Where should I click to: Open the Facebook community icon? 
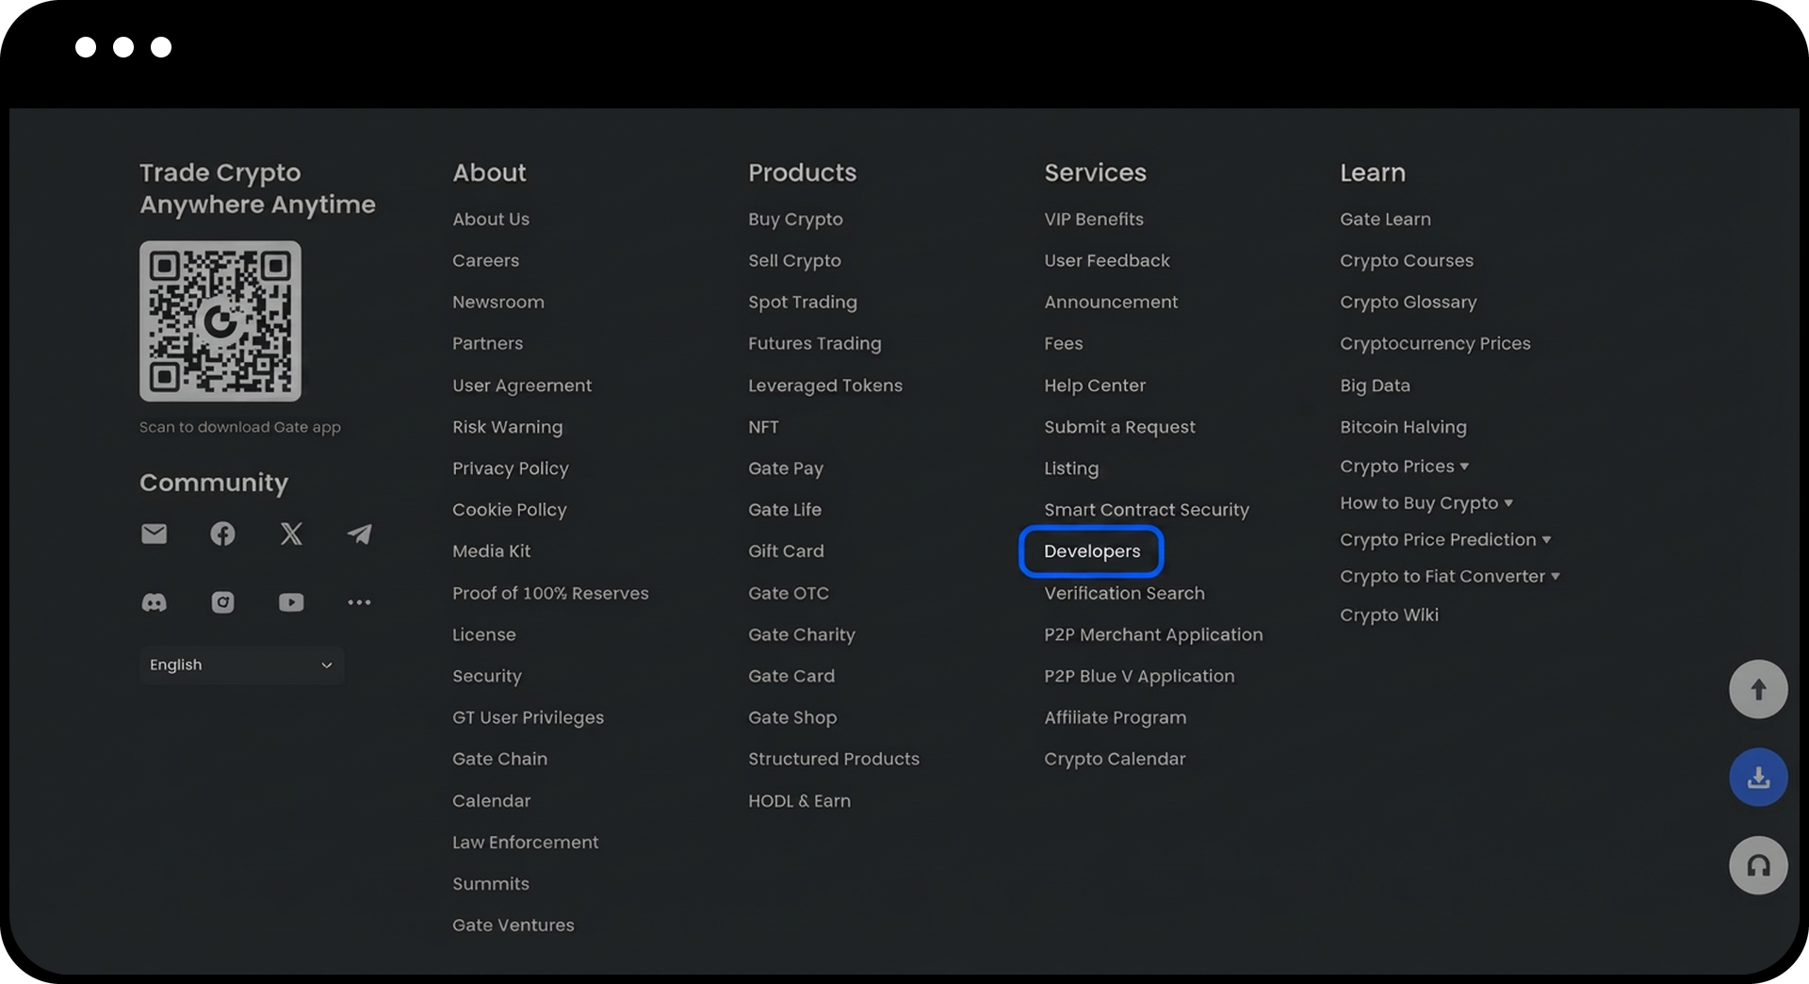222,534
